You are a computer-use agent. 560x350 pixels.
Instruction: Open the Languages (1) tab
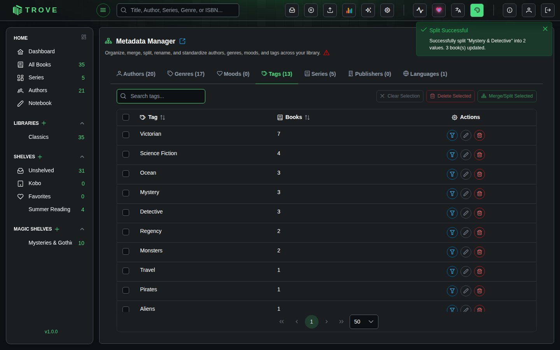(x=425, y=74)
